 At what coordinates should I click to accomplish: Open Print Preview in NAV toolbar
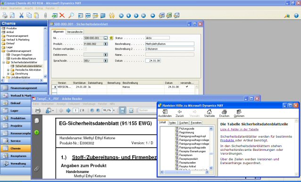tap(12, 16)
